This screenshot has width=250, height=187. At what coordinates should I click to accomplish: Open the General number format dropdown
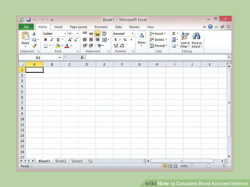pos(132,34)
